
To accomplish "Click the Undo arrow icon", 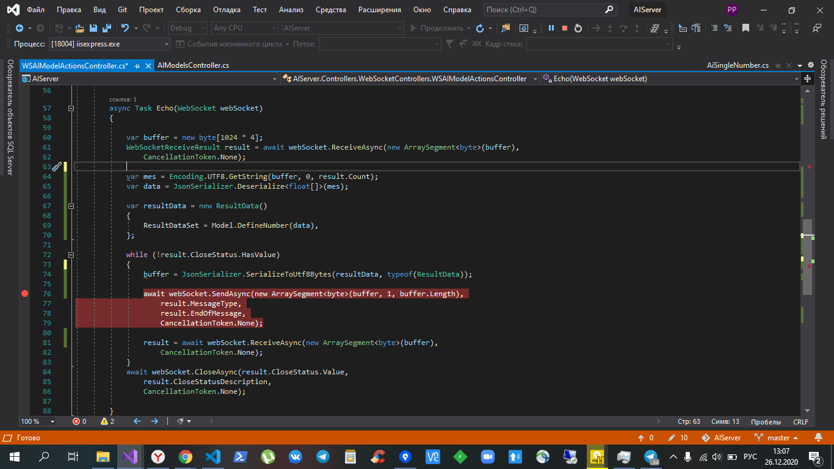I will pos(125,28).
